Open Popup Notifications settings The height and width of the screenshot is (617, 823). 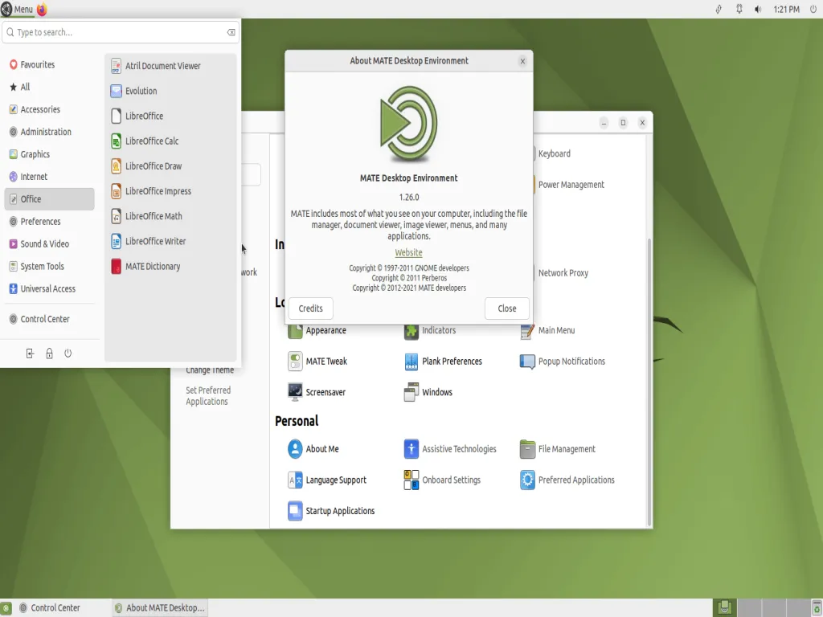tap(562, 361)
